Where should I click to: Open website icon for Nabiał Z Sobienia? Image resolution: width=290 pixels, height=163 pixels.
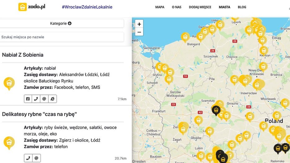[52, 99]
